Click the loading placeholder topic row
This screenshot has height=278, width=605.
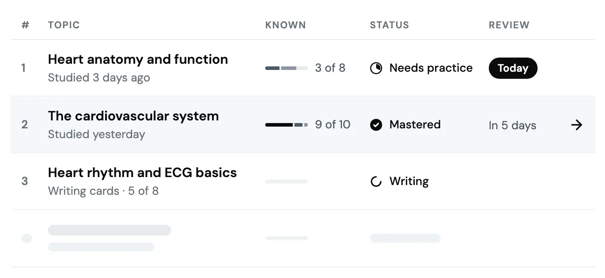[x=303, y=238]
